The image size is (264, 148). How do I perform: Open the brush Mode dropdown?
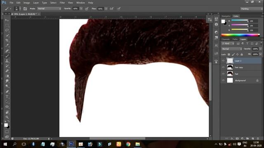click(49, 9)
